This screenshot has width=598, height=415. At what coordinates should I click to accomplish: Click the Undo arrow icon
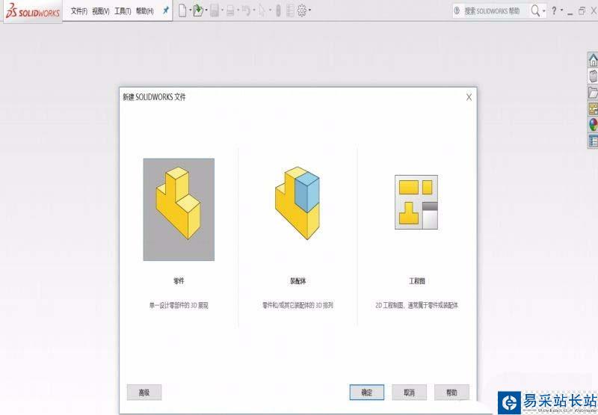point(246,10)
